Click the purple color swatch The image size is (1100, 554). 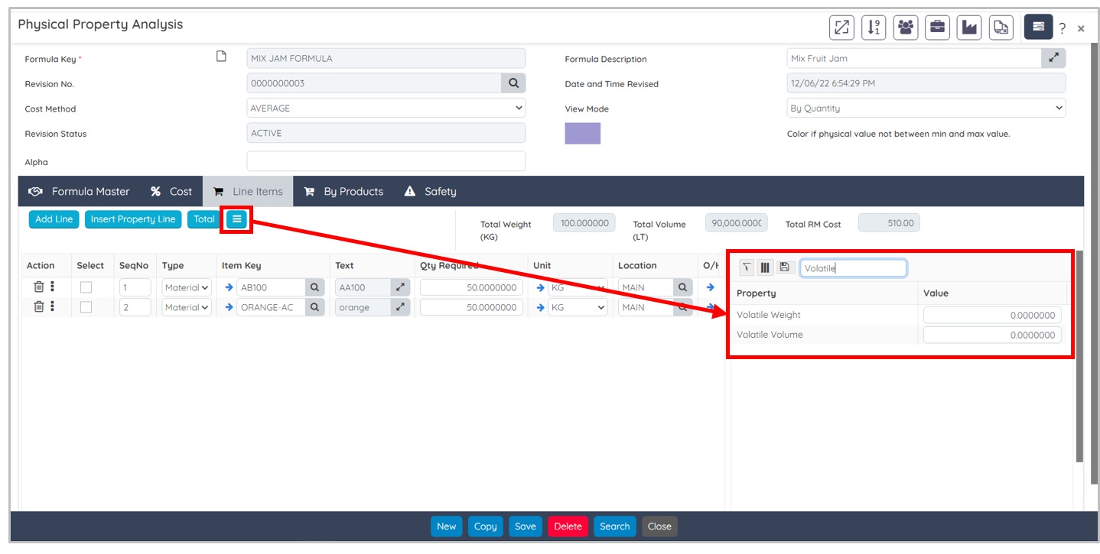click(x=582, y=134)
